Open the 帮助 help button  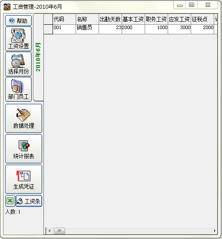(x=18, y=20)
